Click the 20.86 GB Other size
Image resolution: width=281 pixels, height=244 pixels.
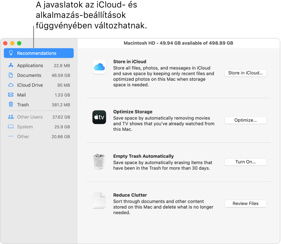61,137
